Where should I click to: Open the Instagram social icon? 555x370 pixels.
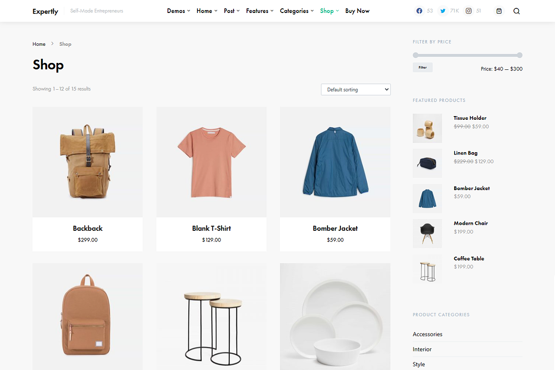pyautogui.click(x=469, y=11)
